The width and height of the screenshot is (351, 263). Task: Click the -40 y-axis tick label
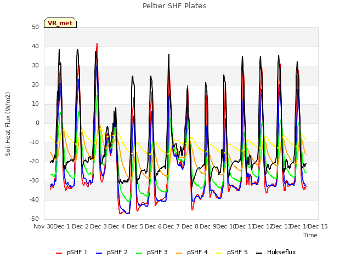pyautogui.click(x=35, y=199)
